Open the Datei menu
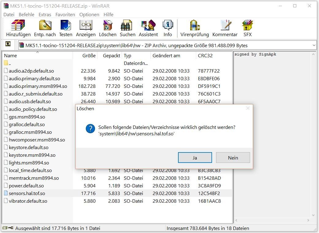This screenshot has width=319, height=233. 9,15
